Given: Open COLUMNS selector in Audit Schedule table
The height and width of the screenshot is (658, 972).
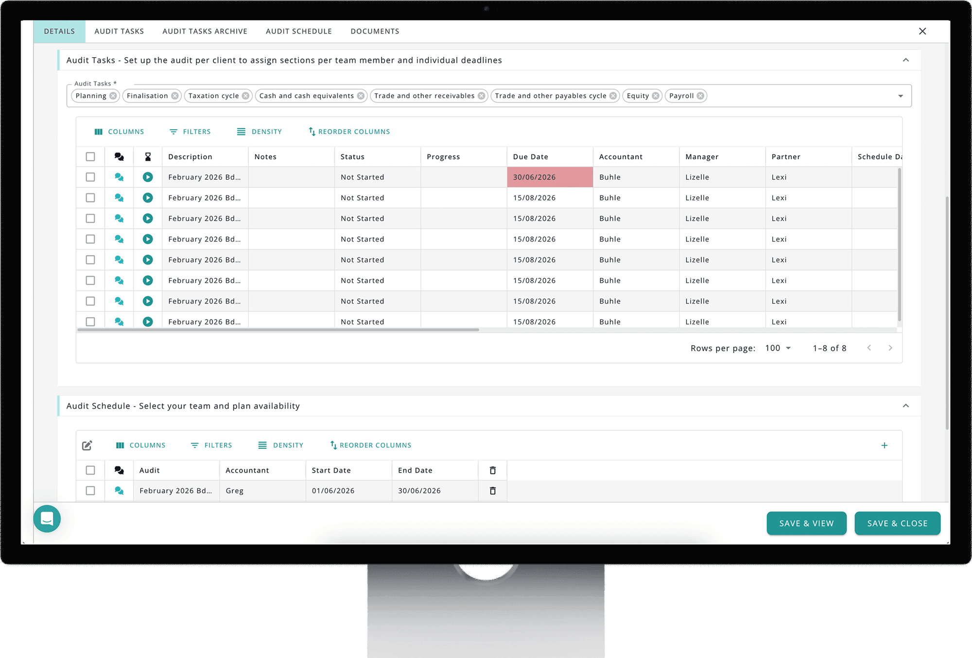Looking at the screenshot, I should click(x=140, y=445).
